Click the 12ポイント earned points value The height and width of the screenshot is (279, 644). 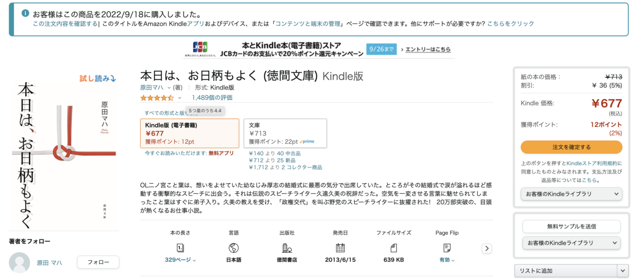(x=606, y=125)
